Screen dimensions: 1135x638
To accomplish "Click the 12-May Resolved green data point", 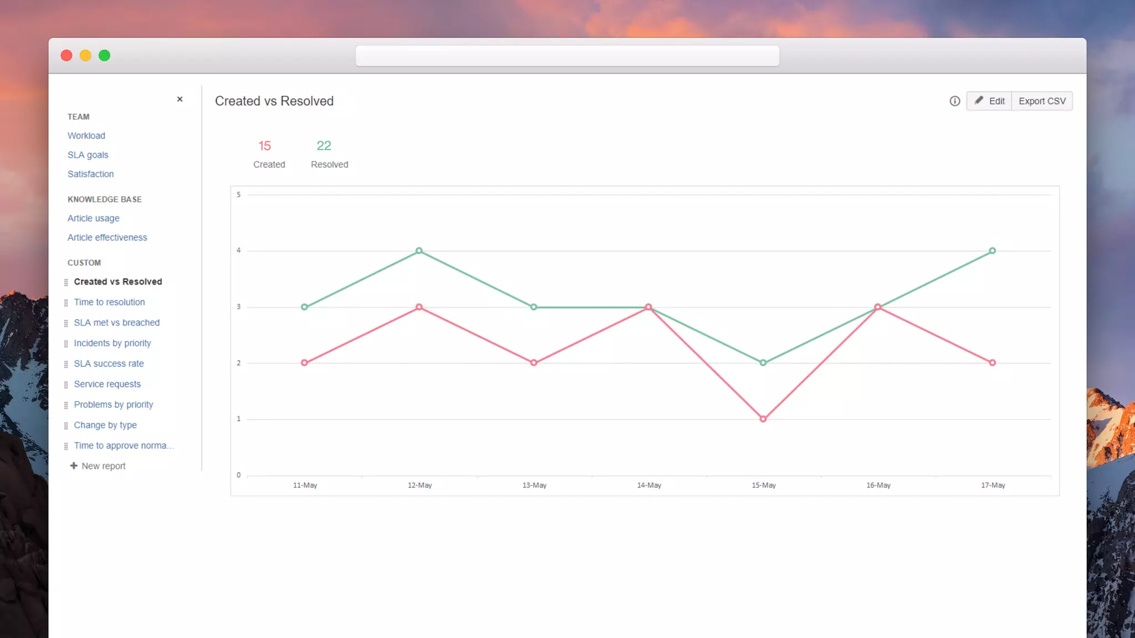I will point(419,251).
